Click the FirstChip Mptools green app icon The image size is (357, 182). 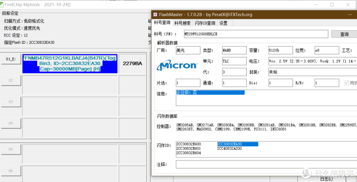(1, 5)
